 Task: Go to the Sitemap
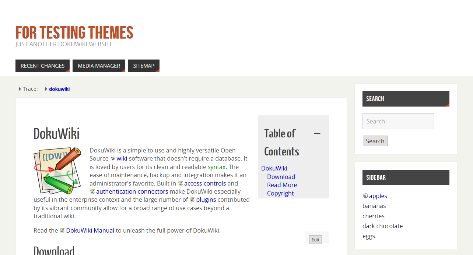144,65
